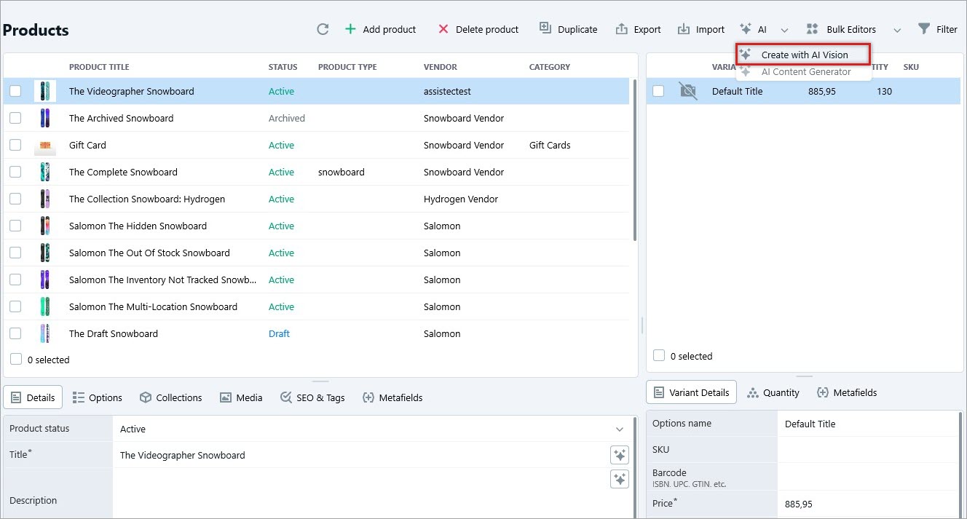Expand the AI dropdown arrow
The width and height of the screenshot is (967, 519).
[x=784, y=30]
